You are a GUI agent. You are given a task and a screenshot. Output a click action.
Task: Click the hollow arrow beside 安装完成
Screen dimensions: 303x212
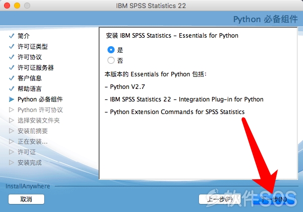tap(12, 163)
